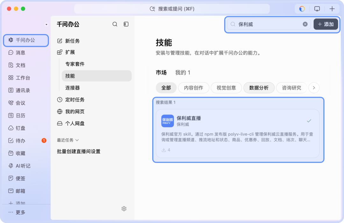Filter skills by 咨询研究
344x223 pixels.
tap(291, 88)
